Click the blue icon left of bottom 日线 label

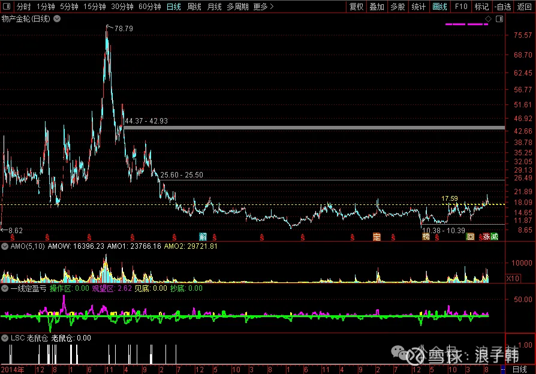pos(502,370)
